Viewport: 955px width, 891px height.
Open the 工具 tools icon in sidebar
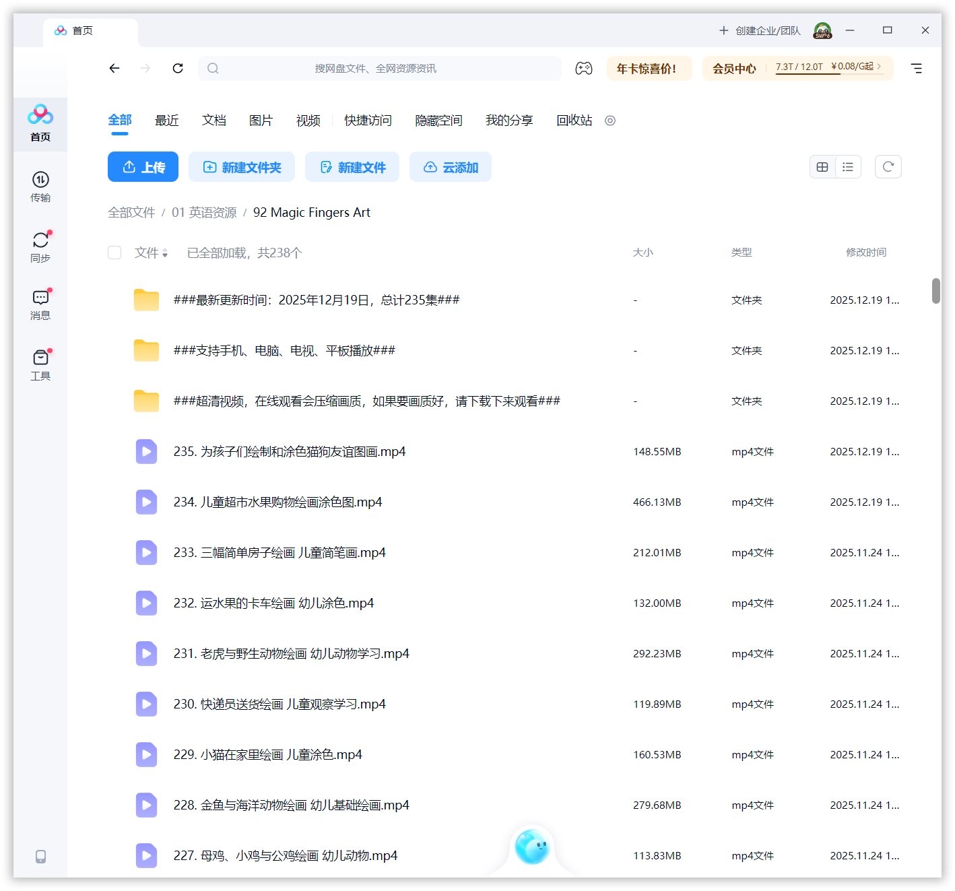click(x=40, y=364)
